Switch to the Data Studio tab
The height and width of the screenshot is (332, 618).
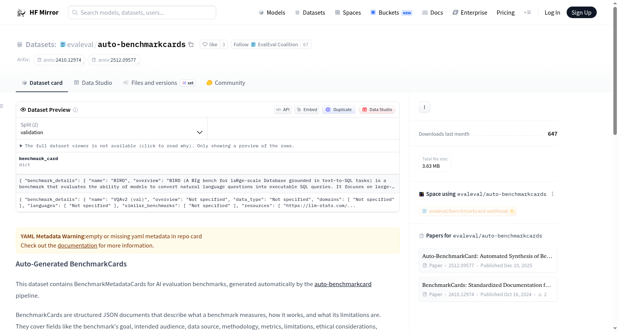[93, 83]
